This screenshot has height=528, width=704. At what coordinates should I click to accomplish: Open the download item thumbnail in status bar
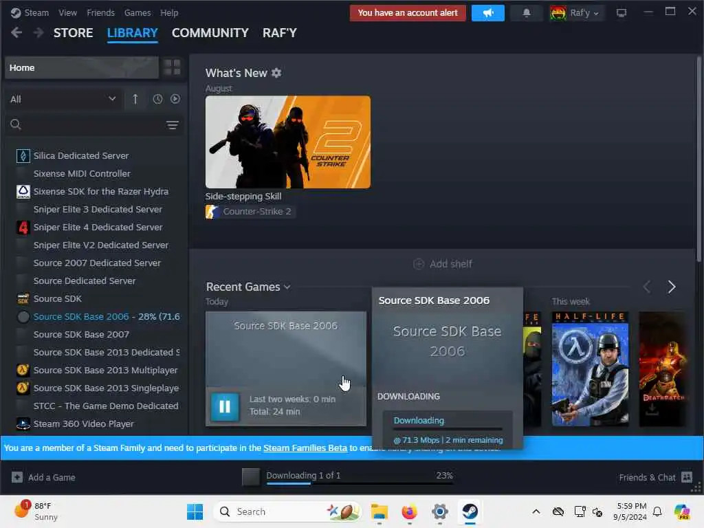(x=250, y=477)
